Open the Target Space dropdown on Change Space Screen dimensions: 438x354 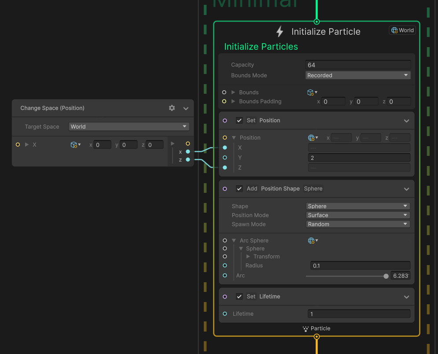click(129, 126)
